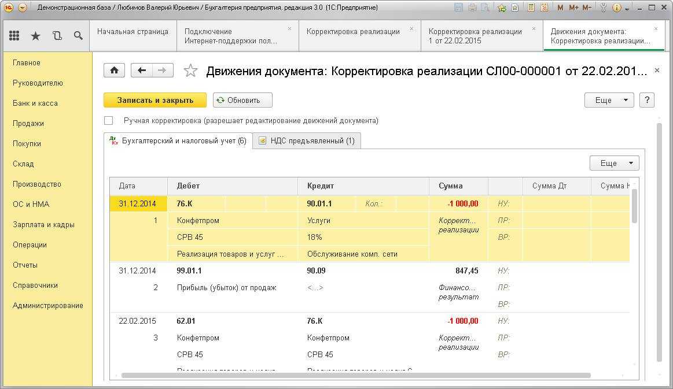Open the calculator icon in title bar

[x=531, y=8]
